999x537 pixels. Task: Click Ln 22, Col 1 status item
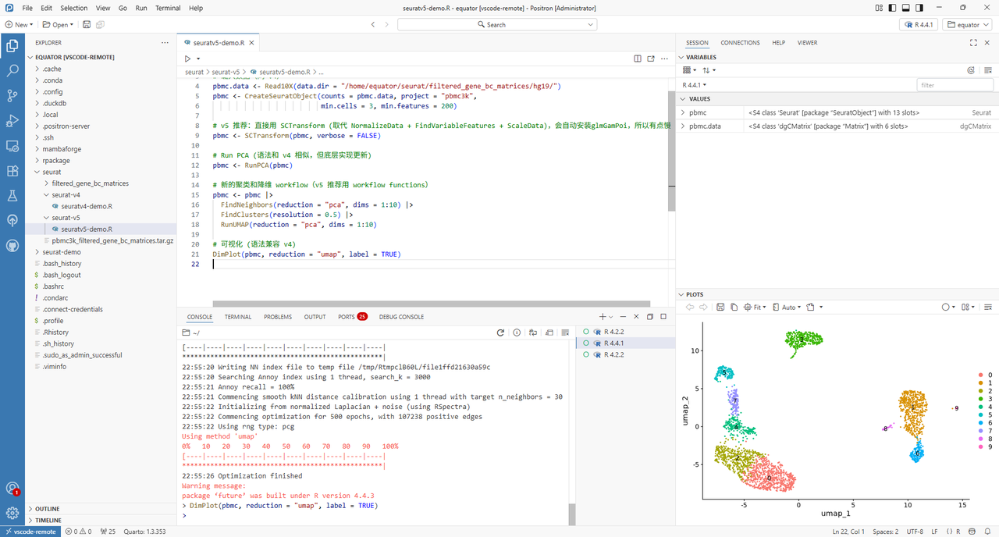point(848,532)
